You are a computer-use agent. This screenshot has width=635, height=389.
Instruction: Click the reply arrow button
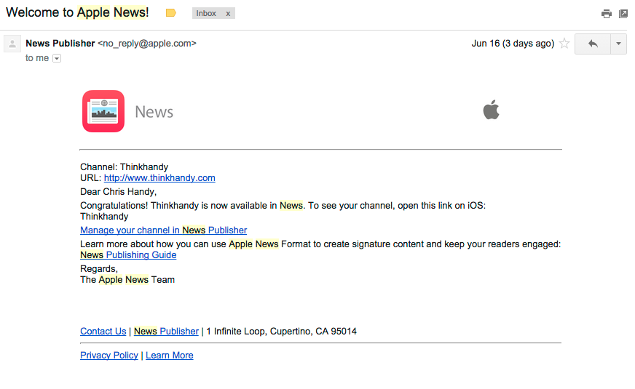tap(593, 44)
